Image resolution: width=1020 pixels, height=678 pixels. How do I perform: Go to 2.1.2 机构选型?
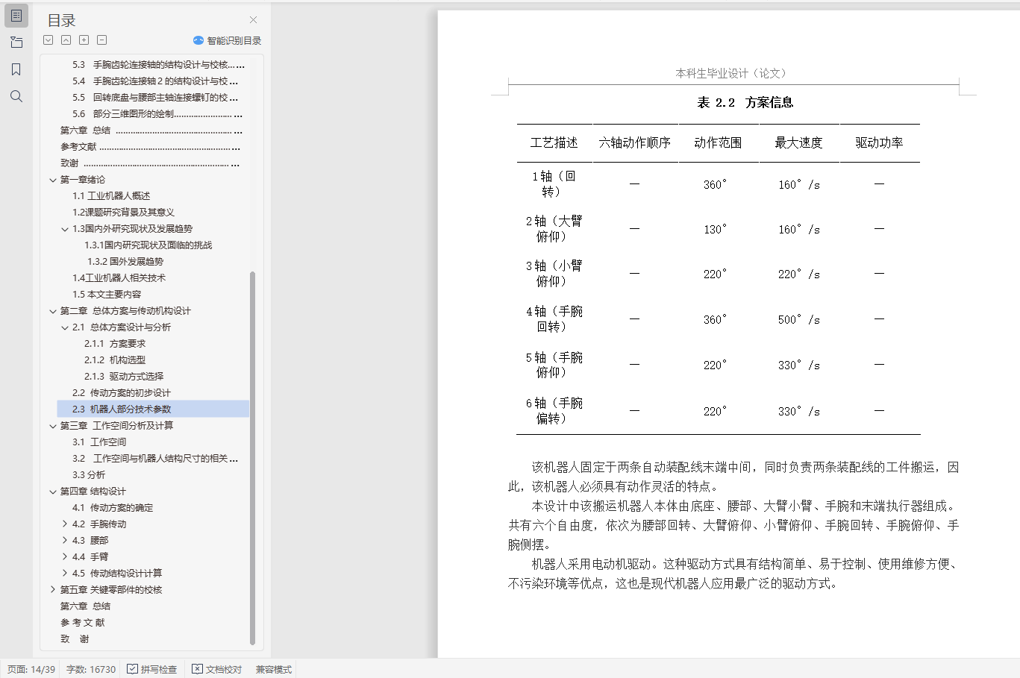tap(115, 360)
